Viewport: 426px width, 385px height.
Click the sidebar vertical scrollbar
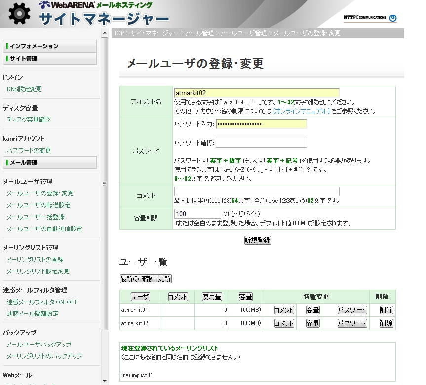point(104,183)
